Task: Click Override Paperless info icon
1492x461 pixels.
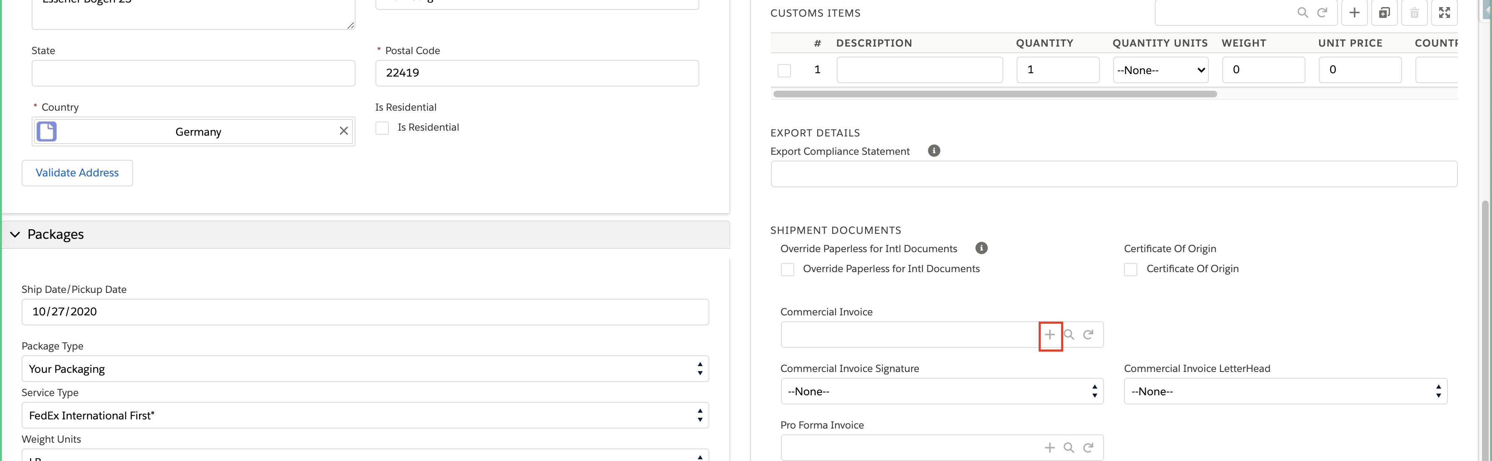Action: (981, 248)
